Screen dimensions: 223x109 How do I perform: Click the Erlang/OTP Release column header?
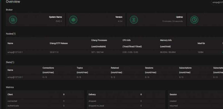[59, 43]
